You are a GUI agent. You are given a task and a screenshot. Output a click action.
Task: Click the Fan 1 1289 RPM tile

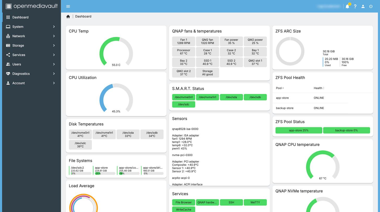tap(184, 41)
